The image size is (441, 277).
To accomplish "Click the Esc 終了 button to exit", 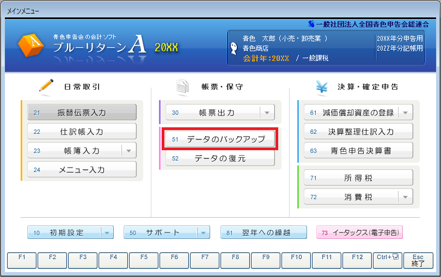I will (x=418, y=261).
